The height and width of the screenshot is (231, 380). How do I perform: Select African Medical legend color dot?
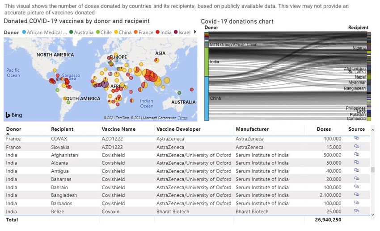pyautogui.click(x=24, y=32)
